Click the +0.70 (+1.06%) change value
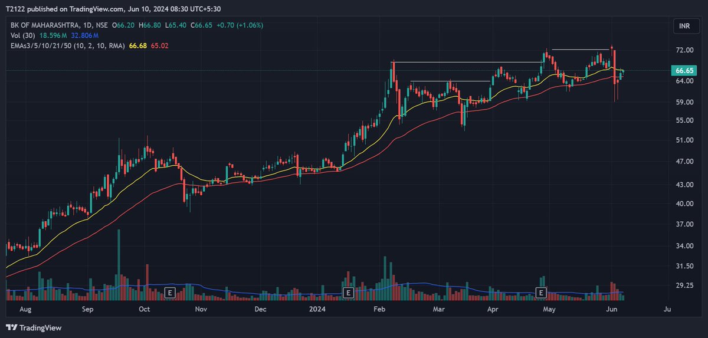The height and width of the screenshot is (338, 708). click(240, 25)
